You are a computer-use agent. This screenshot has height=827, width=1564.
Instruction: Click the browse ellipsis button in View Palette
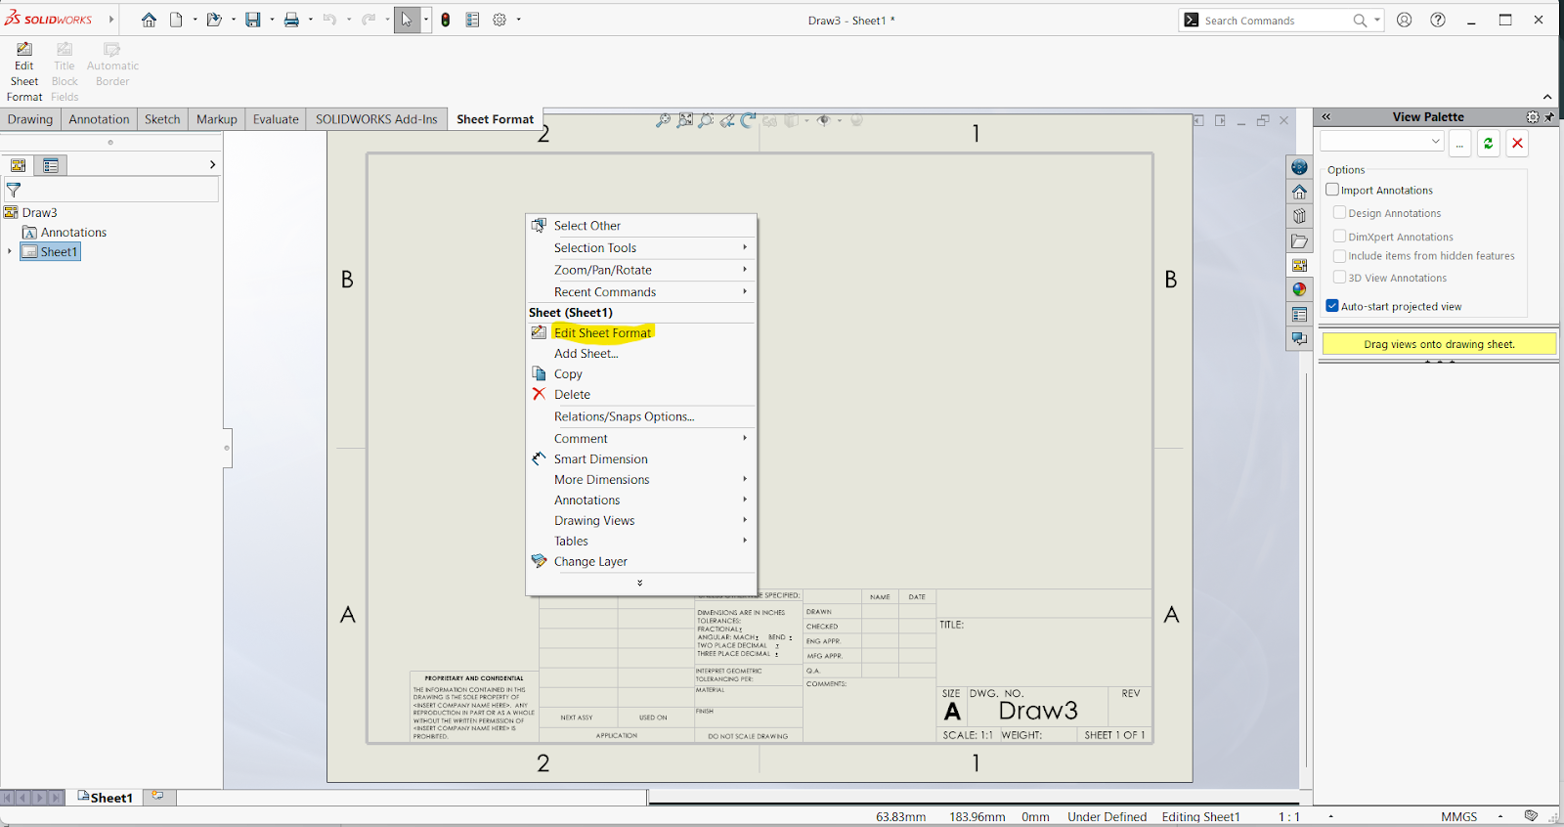click(x=1459, y=144)
